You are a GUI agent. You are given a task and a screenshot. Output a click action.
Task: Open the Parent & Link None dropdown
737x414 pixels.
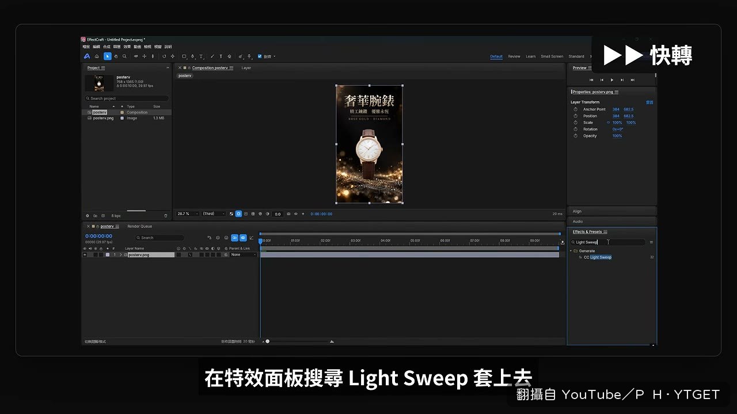[244, 255]
